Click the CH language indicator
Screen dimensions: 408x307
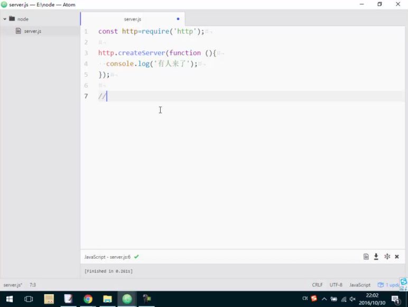click(305, 299)
